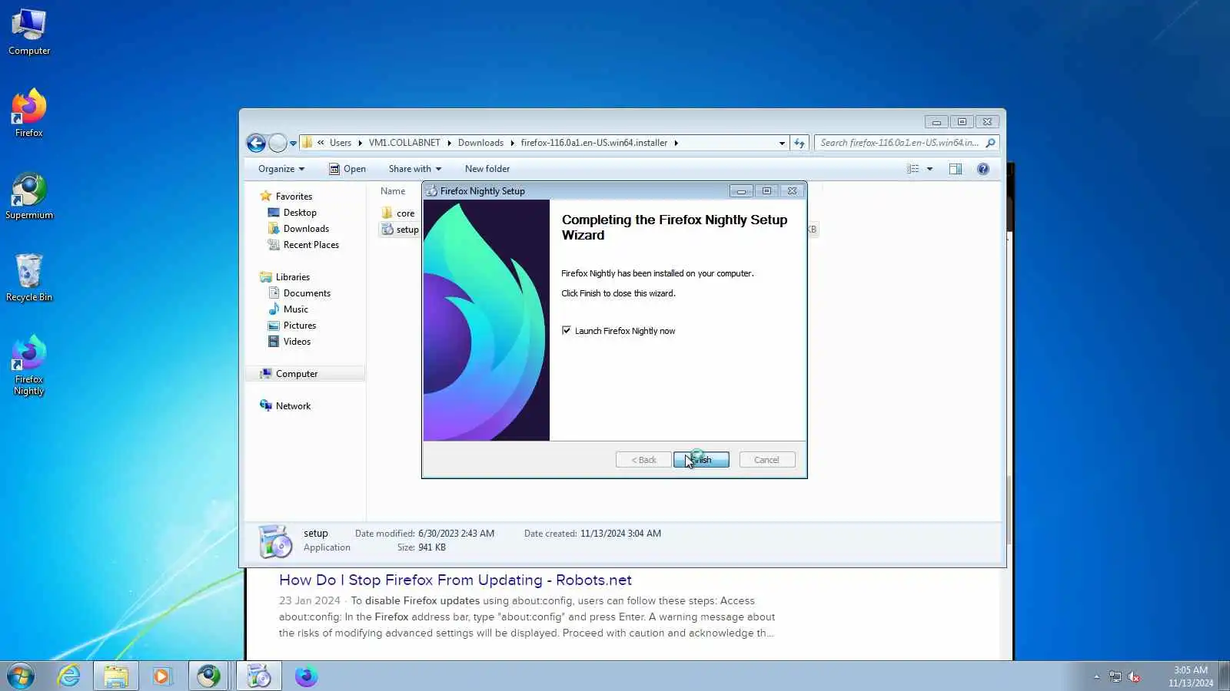Open the address bar history dropdown

pos(782,143)
